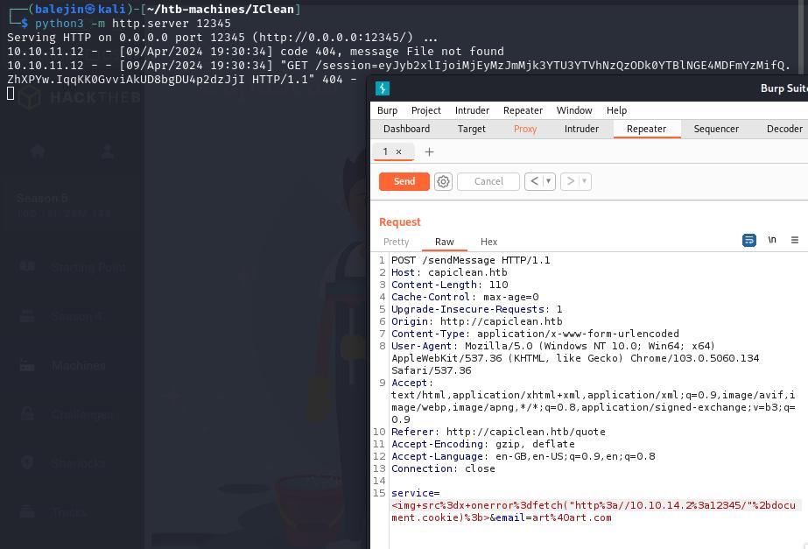Open the Window menu

pyautogui.click(x=574, y=110)
